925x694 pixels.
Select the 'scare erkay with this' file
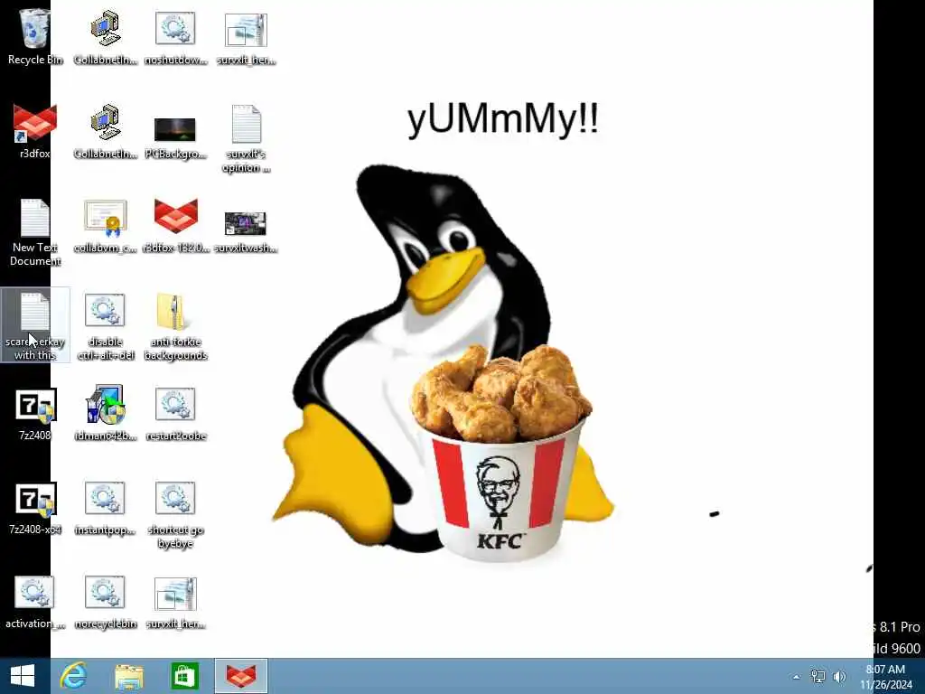pyautogui.click(x=35, y=325)
